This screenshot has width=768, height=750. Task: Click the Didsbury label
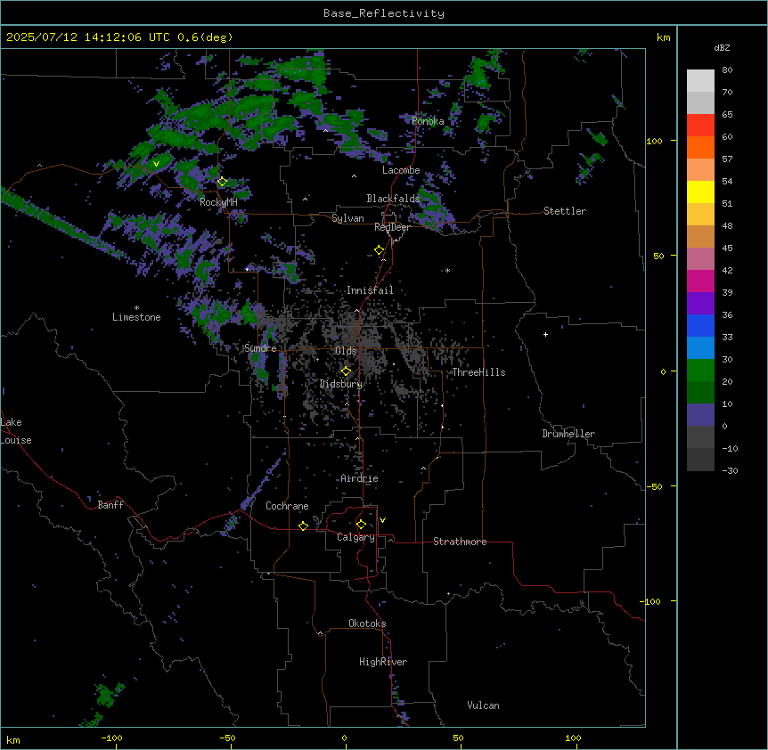341,384
